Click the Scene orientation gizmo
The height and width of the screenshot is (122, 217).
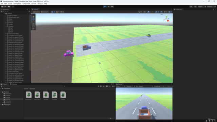click(x=166, y=19)
